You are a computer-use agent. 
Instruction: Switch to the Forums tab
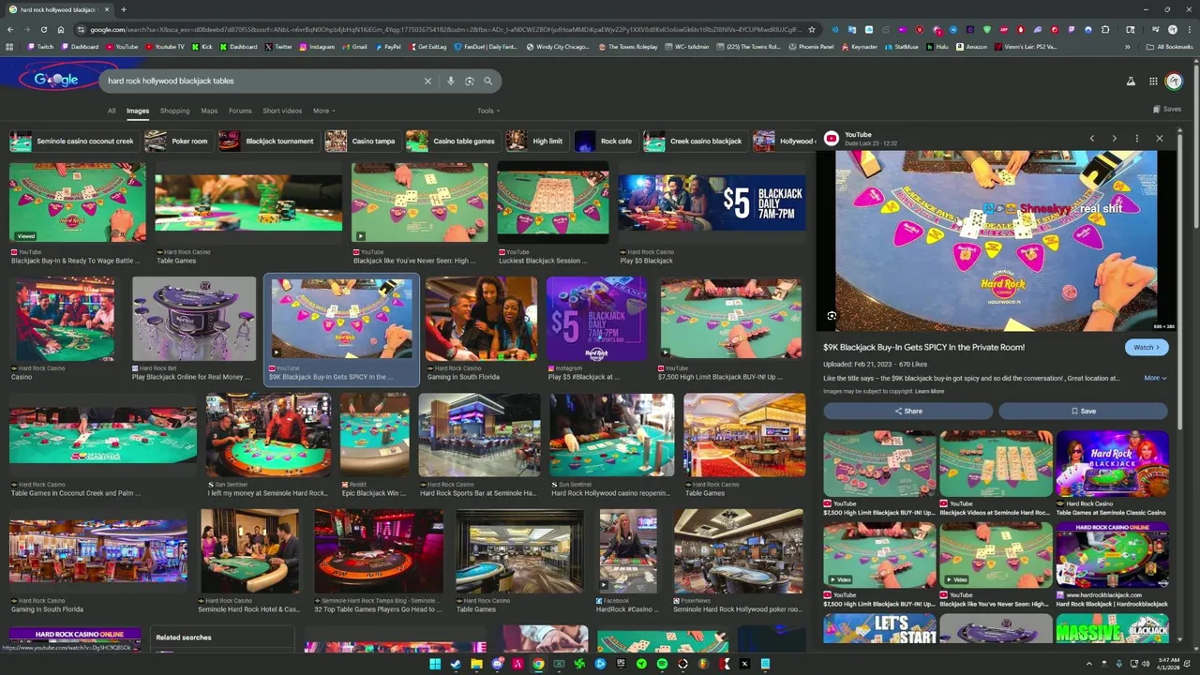click(240, 111)
